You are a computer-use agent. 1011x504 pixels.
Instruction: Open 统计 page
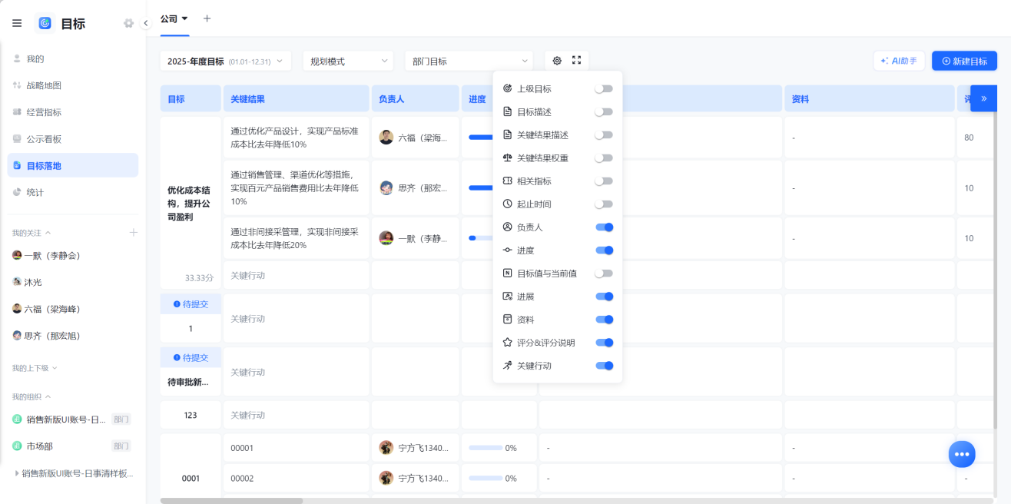73,192
